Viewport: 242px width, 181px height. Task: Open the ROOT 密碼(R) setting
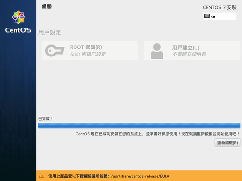pos(90,51)
